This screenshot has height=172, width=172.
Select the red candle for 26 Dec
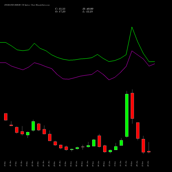(50, 137)
